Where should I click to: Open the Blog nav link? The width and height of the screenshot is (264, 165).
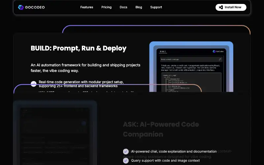point(139,7)
